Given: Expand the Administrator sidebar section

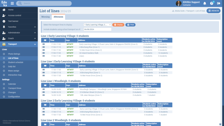Looking at the screenshot, I should click(35, 33).
